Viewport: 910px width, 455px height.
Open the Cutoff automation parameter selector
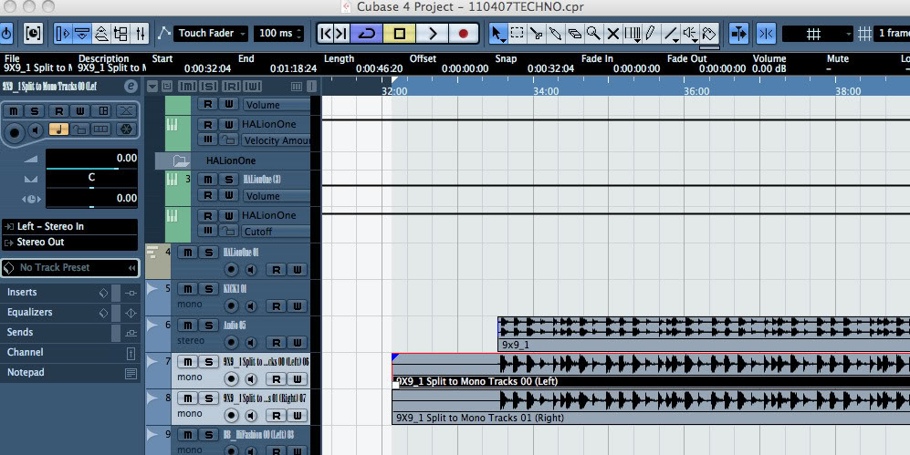[x=276, y=232]
